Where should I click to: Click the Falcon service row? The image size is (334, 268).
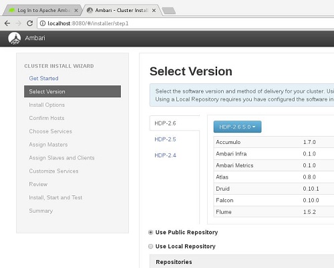pyautogui.click(x=274, y=200)
